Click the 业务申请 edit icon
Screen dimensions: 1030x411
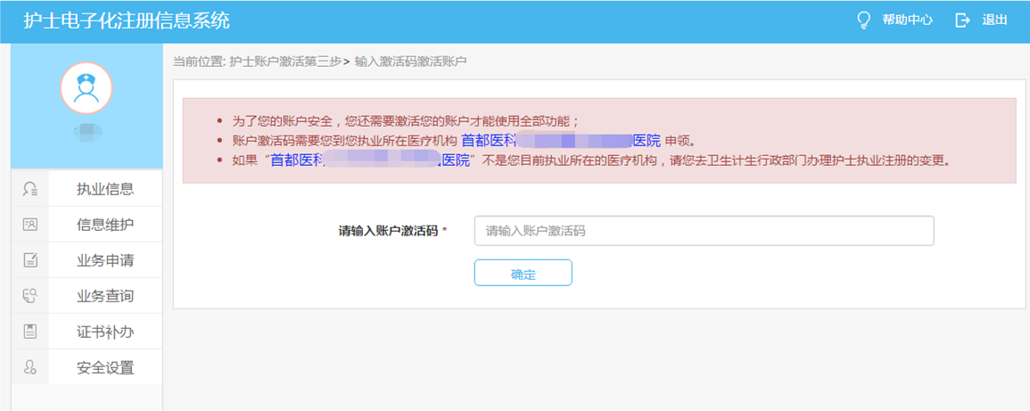[x=30, y=260]
